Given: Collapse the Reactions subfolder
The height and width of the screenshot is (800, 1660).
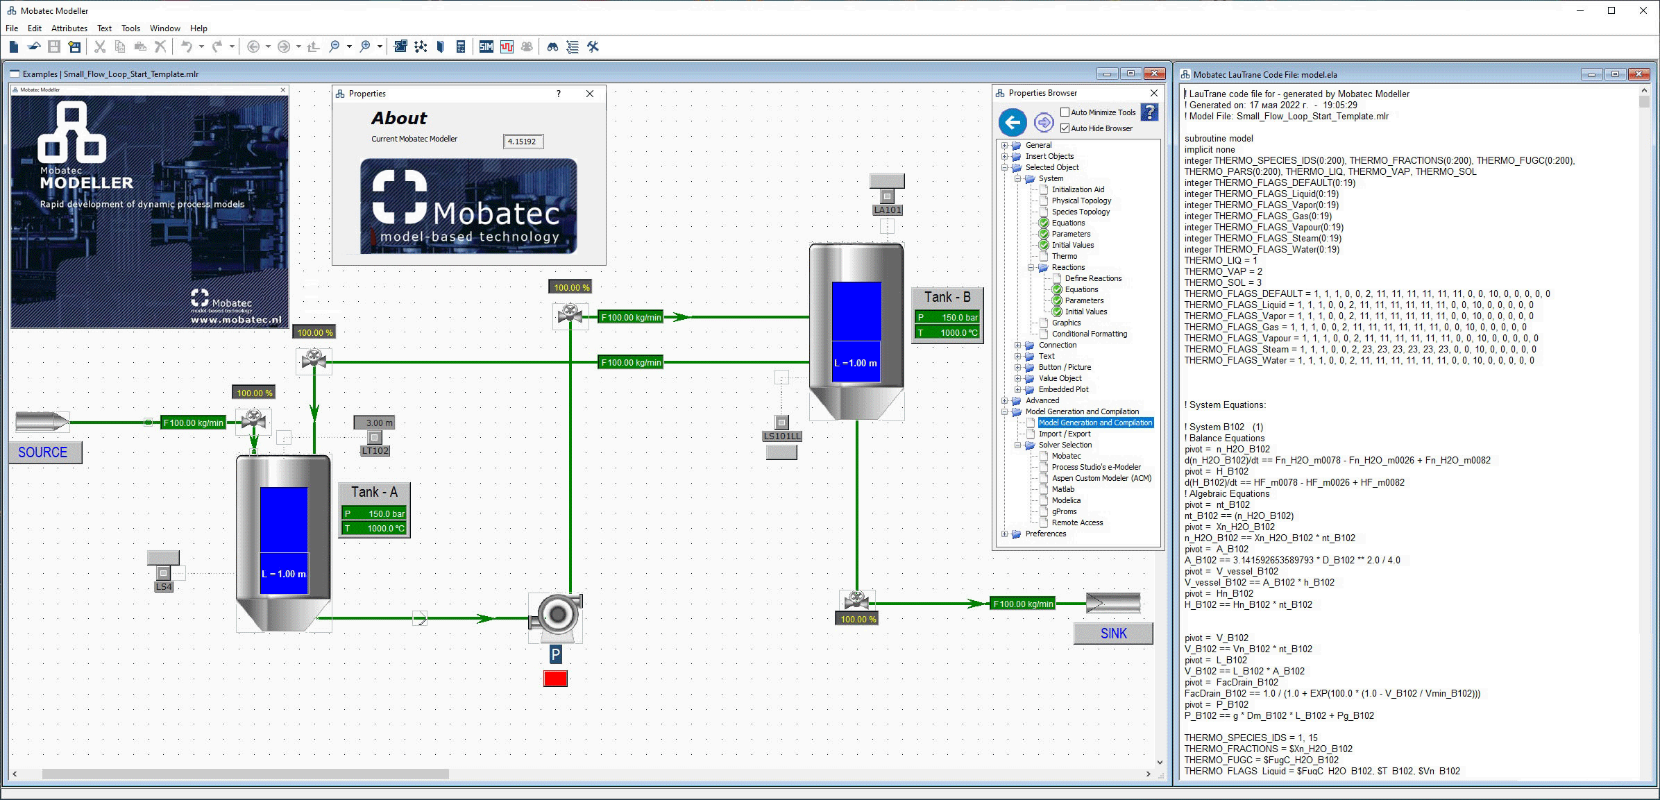Looking at the screenshot, I should (1031, 267).
